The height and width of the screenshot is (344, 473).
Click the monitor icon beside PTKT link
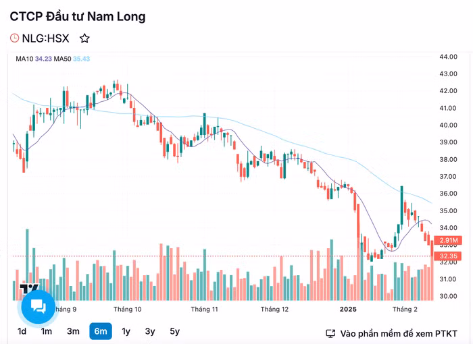(330, 333)
